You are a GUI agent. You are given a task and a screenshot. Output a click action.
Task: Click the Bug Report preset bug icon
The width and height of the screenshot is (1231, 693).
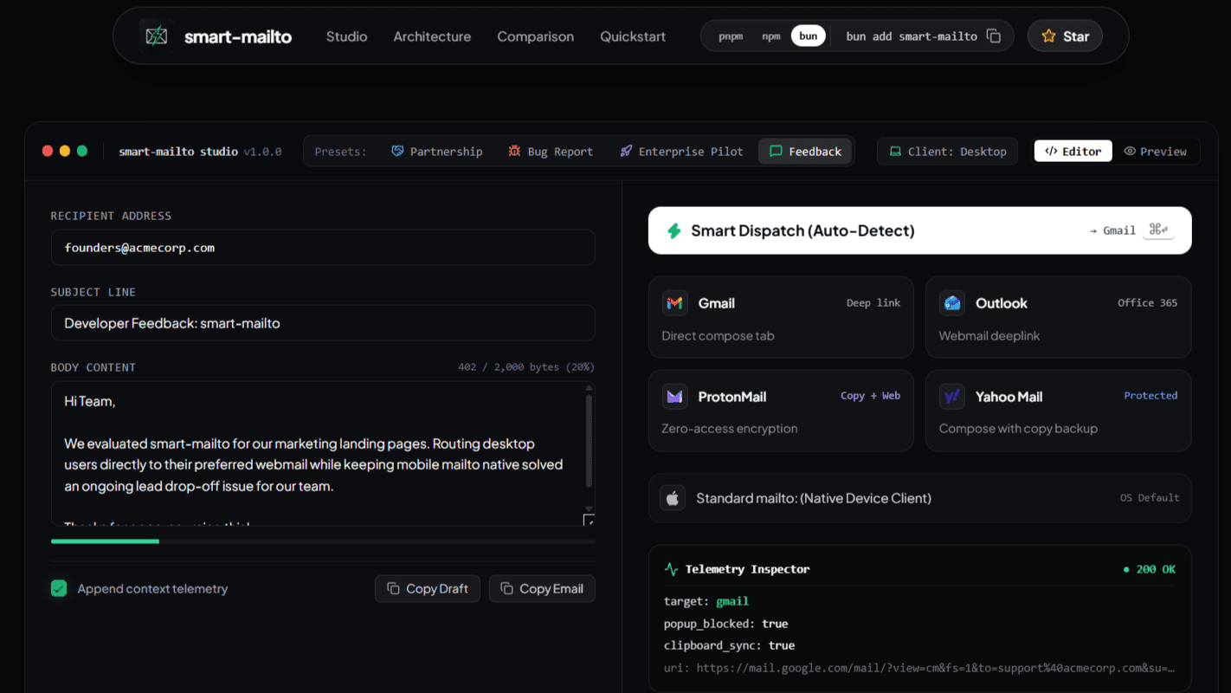click(x=514, y=151)
